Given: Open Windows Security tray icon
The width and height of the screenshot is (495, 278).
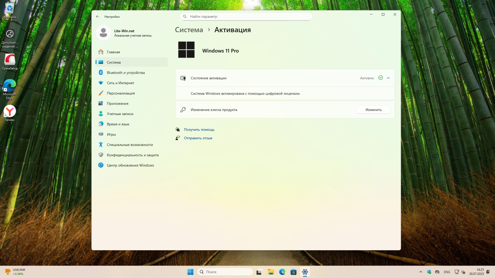Looking at the screenshot, I should (x=429, y=272).
